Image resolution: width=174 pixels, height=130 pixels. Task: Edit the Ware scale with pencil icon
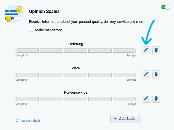coord(146,74)
